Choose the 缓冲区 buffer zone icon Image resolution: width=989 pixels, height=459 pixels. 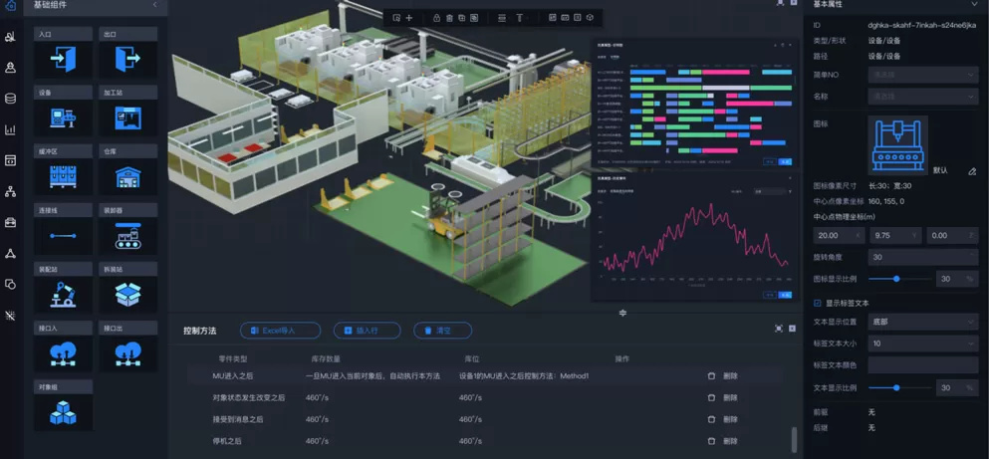[x=63, y=176]
